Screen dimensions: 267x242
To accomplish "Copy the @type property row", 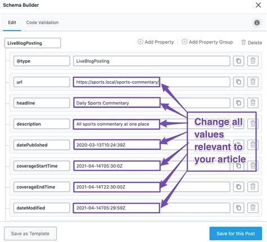I will click(238, 61).
